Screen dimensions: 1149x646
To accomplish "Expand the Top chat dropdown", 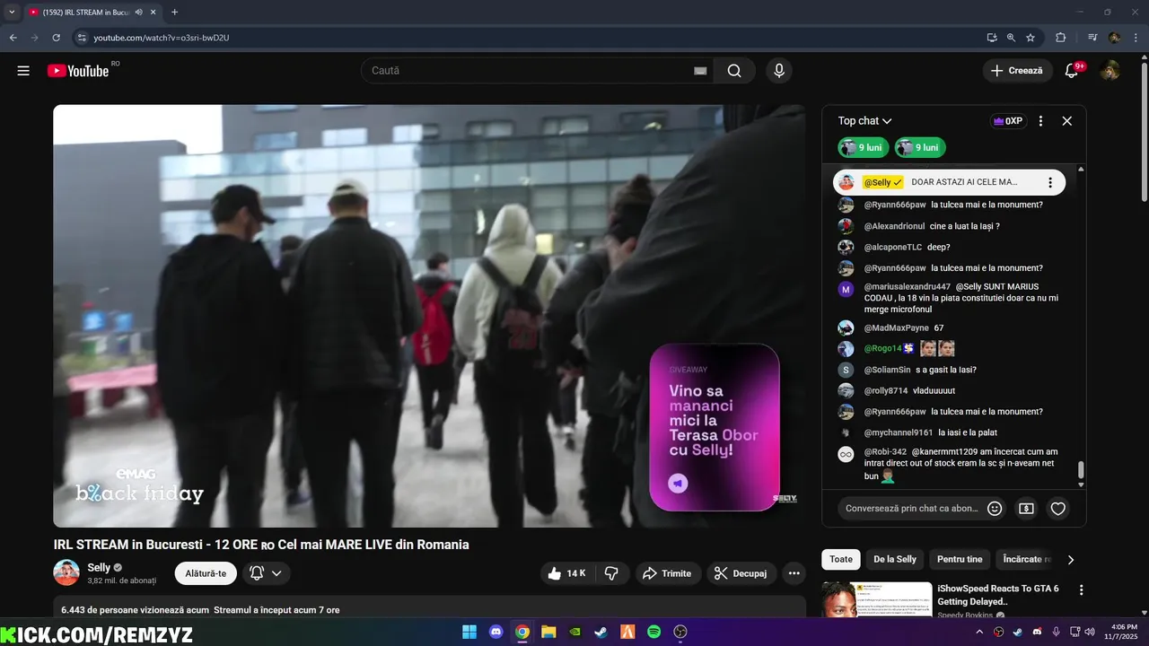I will pos(864,121).
